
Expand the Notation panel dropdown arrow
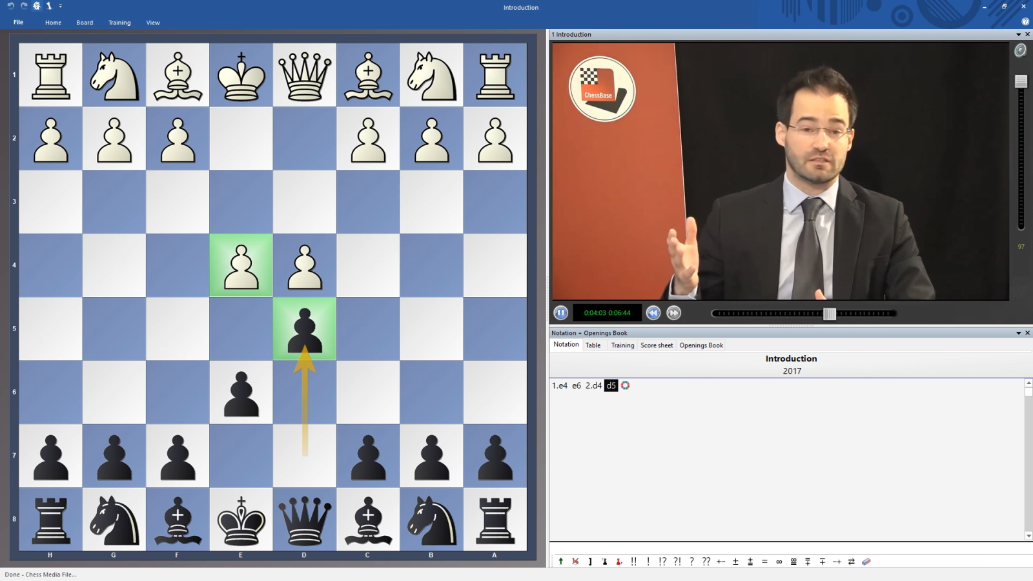(x=1018, y=333)
